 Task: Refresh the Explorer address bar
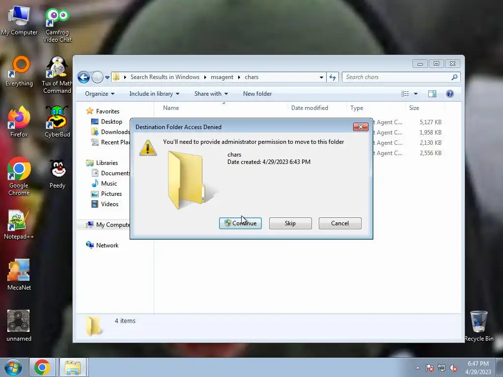coord(333,77)
